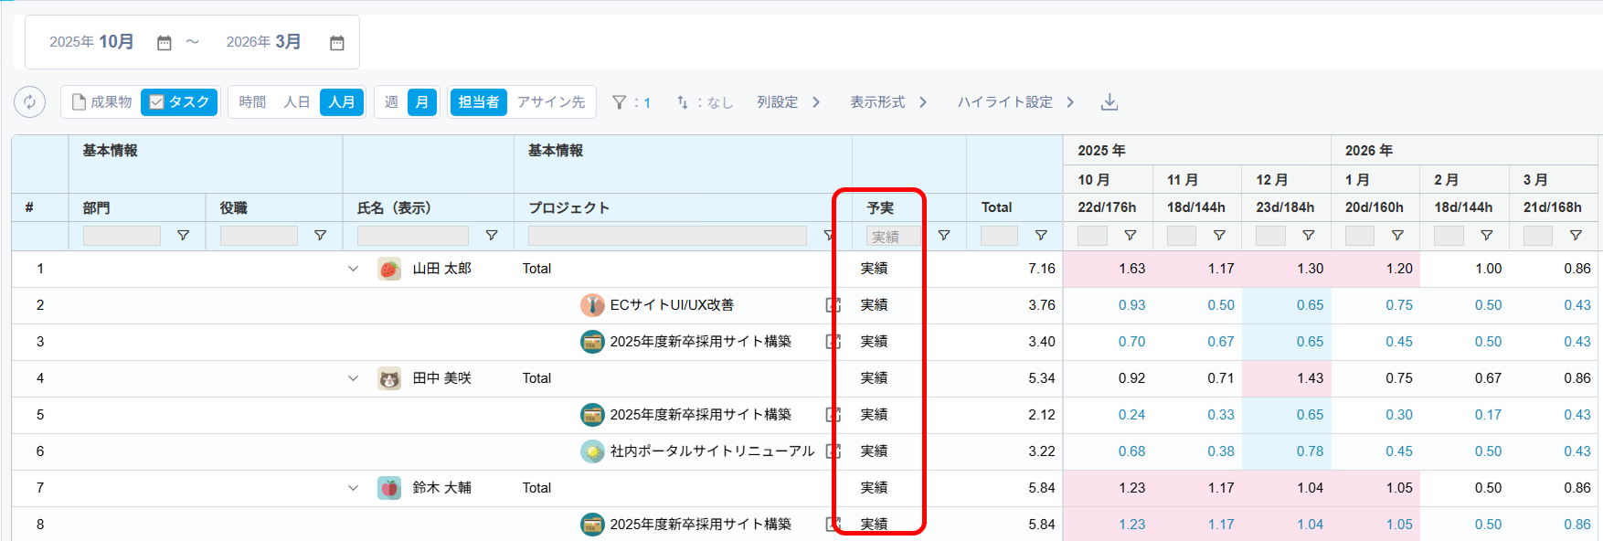This screenshot has height=541, width=1603.
Task: Switch period to 月
Action: click(422, 102)
